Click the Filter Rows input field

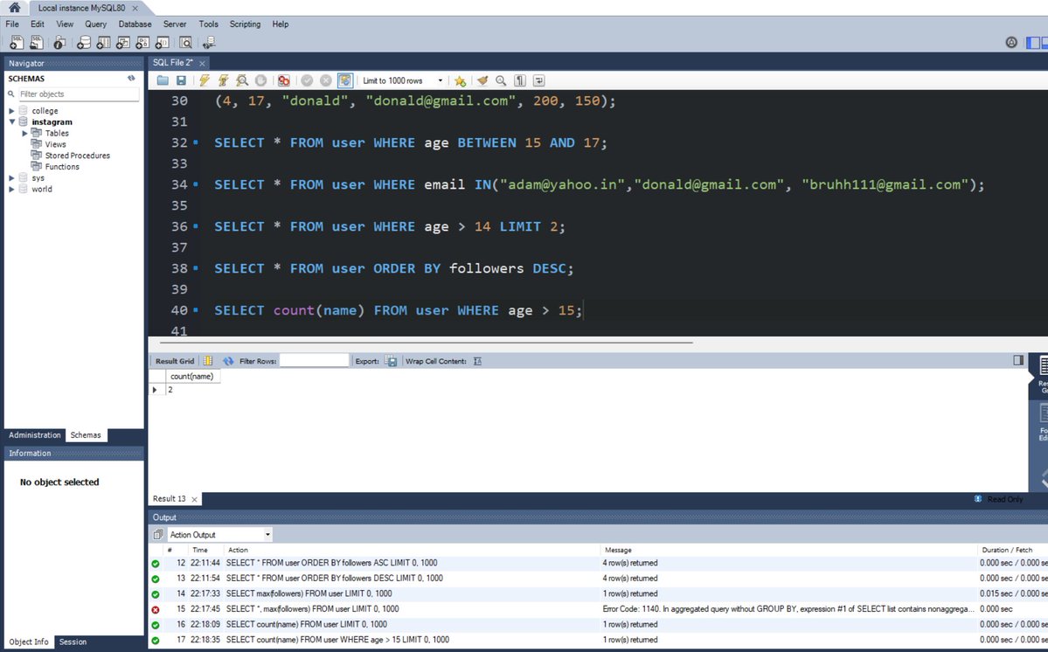[x=314, y=361]
